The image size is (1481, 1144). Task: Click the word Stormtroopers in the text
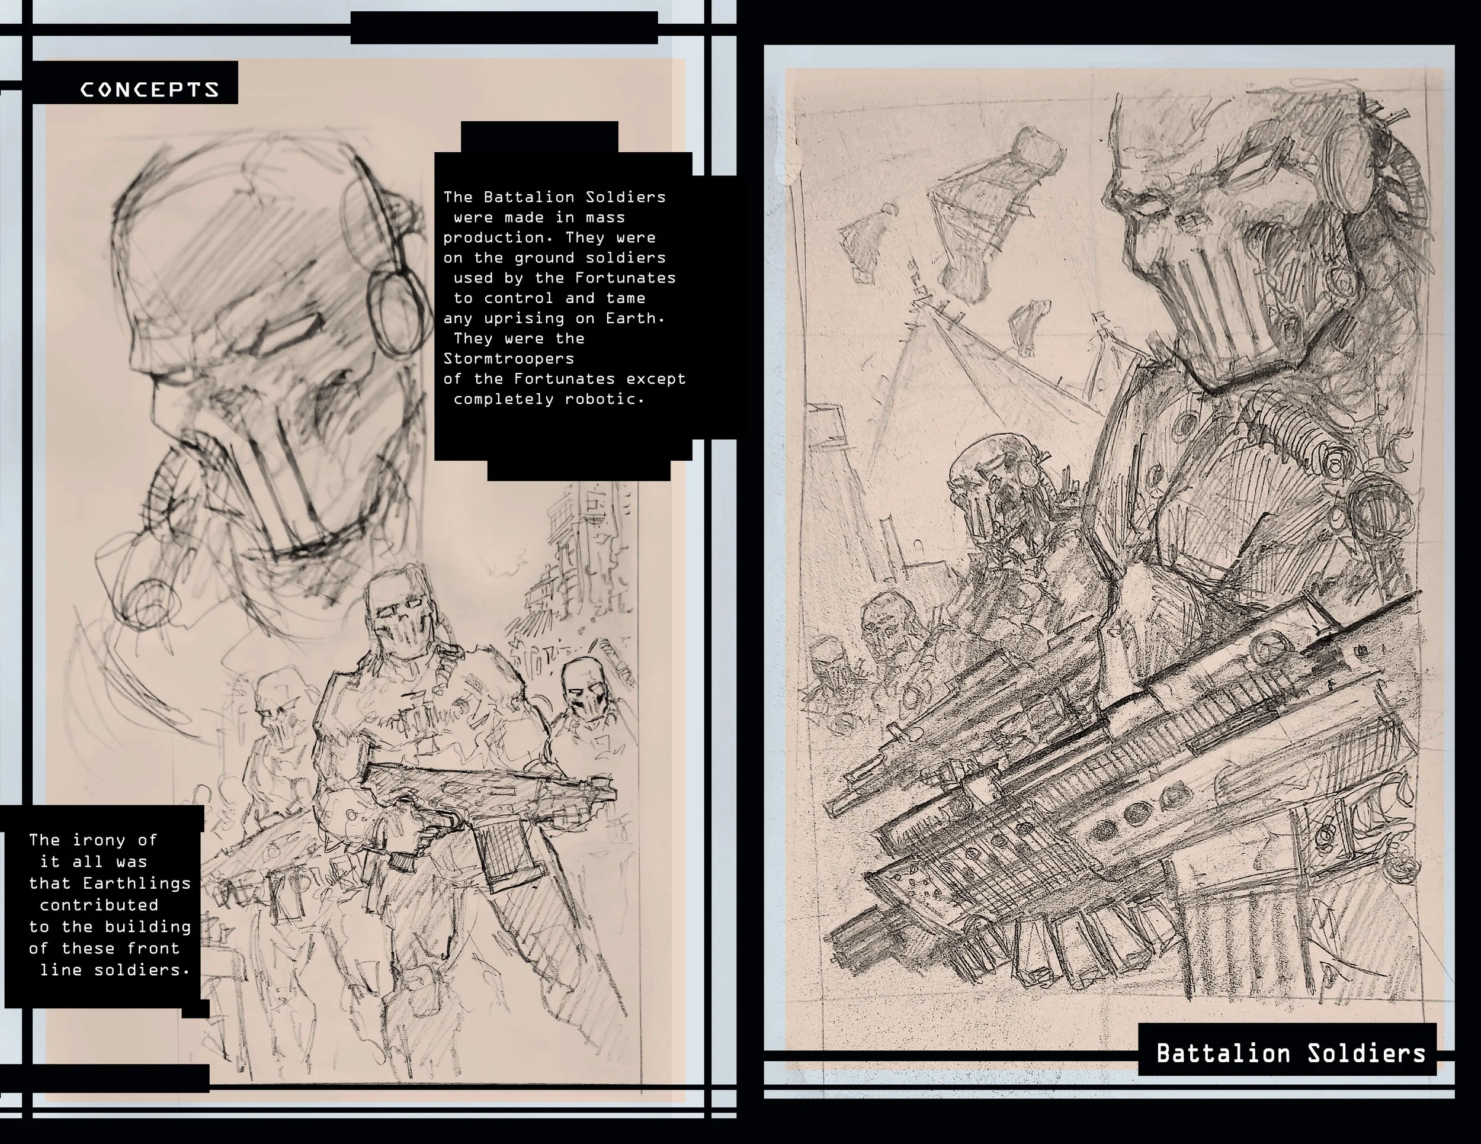pyautogui.click(x=509, y=358)
